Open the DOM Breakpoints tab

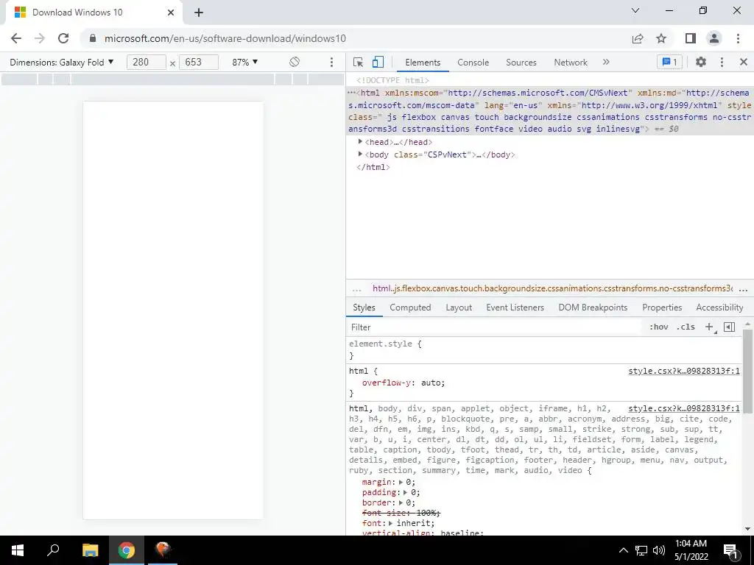coord(593,308)
